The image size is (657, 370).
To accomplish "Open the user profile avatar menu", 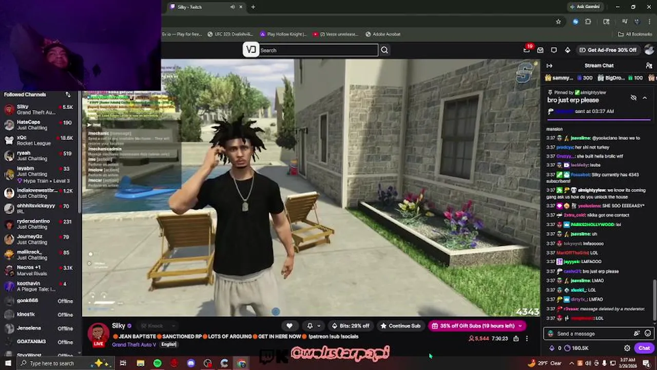I will tap(649, 50).
